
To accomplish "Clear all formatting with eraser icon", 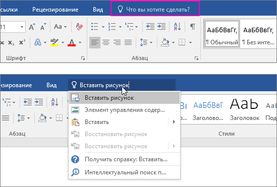I will [x=79, y=27].
